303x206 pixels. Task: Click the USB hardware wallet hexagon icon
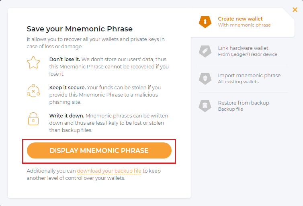tap(205, 51)
